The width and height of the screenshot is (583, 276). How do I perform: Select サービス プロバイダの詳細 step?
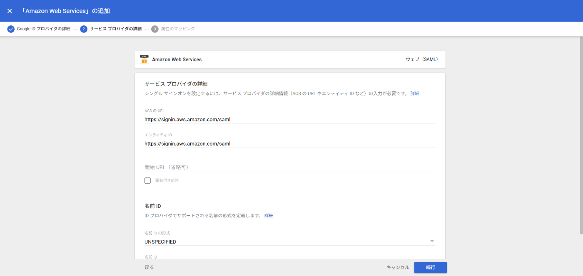click(115, 29)
